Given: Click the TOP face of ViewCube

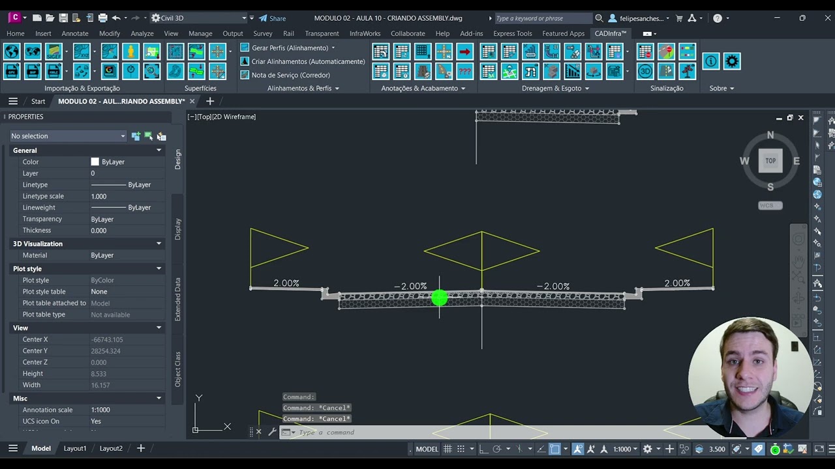Looking at the screenshot, I should pyautogui.click(x=770, y=161).
